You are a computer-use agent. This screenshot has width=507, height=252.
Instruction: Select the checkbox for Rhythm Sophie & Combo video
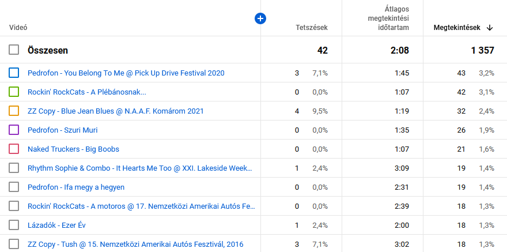pyautogui.click(x=14, y=168)
